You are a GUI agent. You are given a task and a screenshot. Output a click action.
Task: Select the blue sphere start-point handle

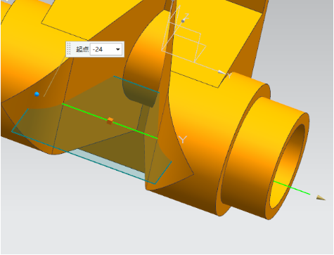tap(37, 94)
